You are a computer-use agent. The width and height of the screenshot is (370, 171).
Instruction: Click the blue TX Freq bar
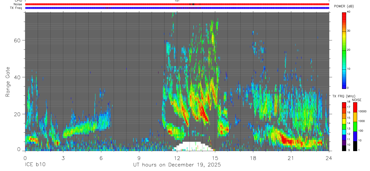click(x=177, y=8)
